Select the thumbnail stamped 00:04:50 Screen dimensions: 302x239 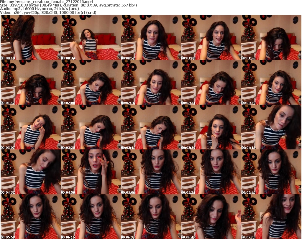tap(91, 172)
